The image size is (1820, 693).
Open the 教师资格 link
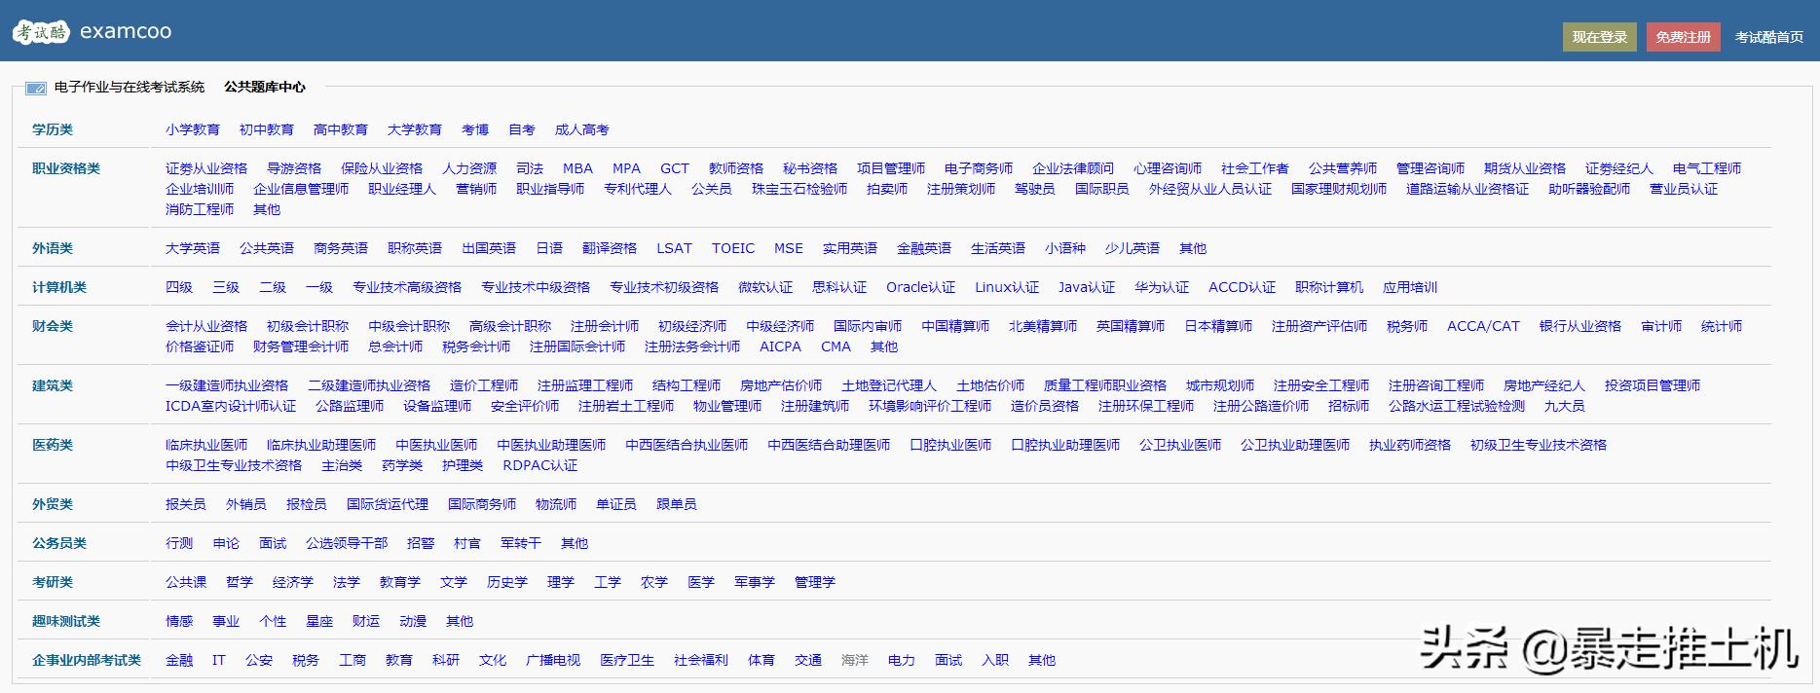tap(736, 168)
